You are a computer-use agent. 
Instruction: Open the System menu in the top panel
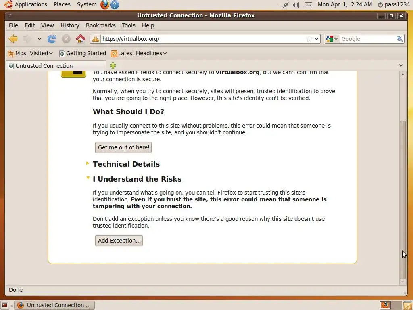pos(87,4)
